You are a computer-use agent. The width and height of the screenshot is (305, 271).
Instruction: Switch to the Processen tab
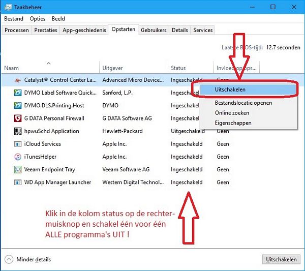pyautogui.click(x=17, y=30)
